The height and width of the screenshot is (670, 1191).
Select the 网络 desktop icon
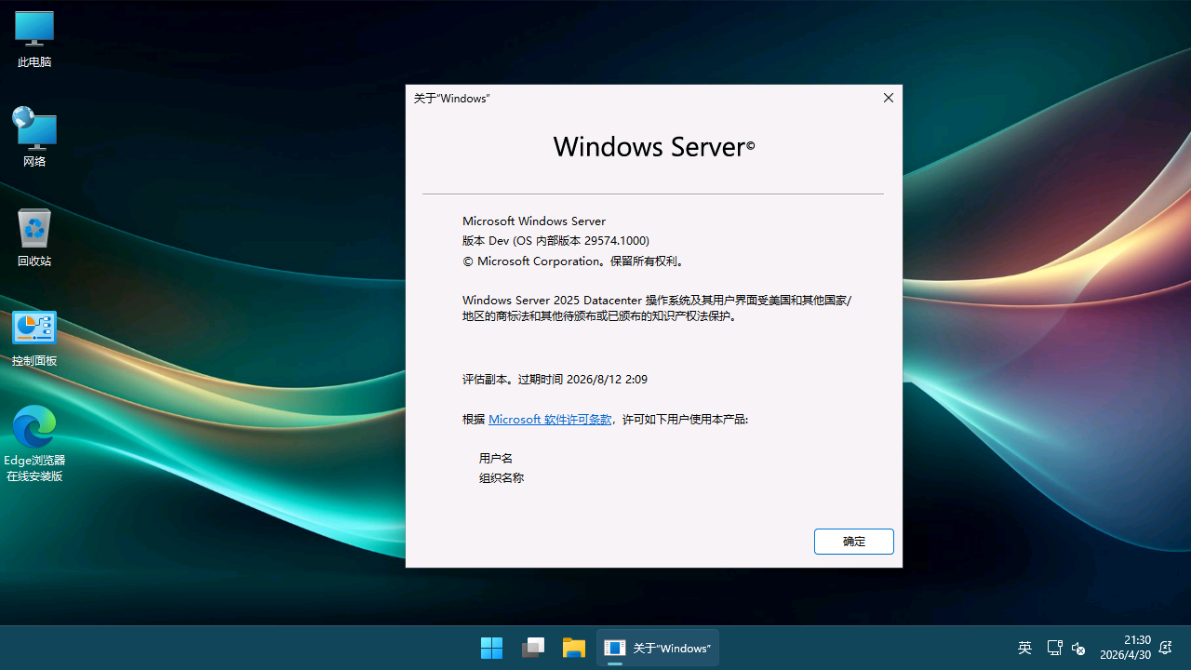click(34, 137)
